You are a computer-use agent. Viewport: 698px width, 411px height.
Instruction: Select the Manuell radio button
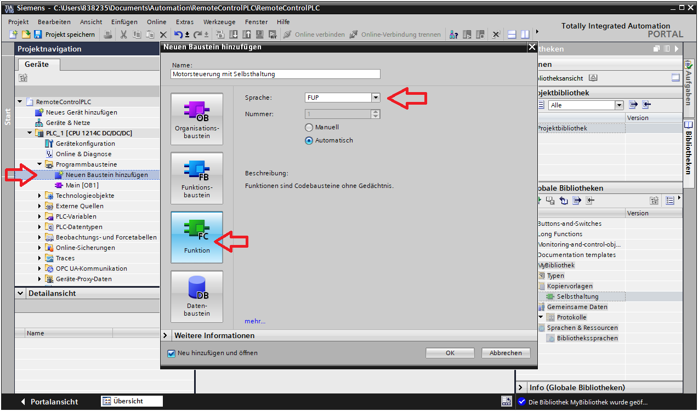pos(309,127)
